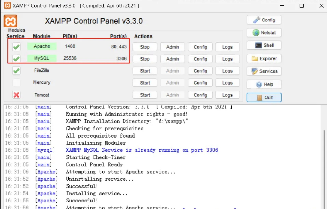327x209 pixels.
Task: Open the MySQL Admin page
Action: (172, 59)
